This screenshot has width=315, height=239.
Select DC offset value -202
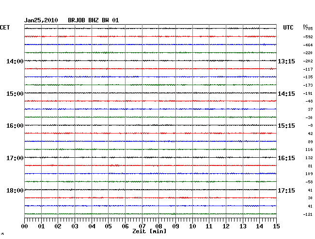coord(308,61)
